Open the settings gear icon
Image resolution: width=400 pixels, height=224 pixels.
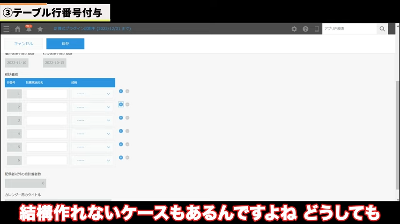click(x=294, y=29)
